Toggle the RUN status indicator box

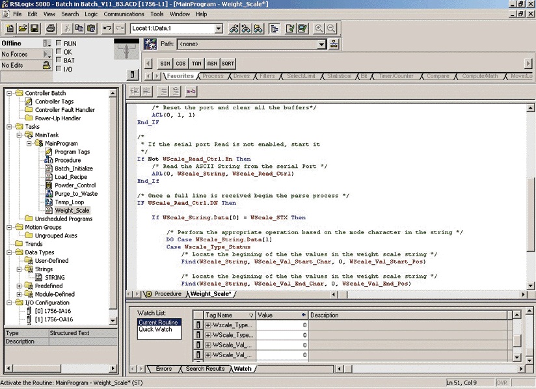point(59,44)
